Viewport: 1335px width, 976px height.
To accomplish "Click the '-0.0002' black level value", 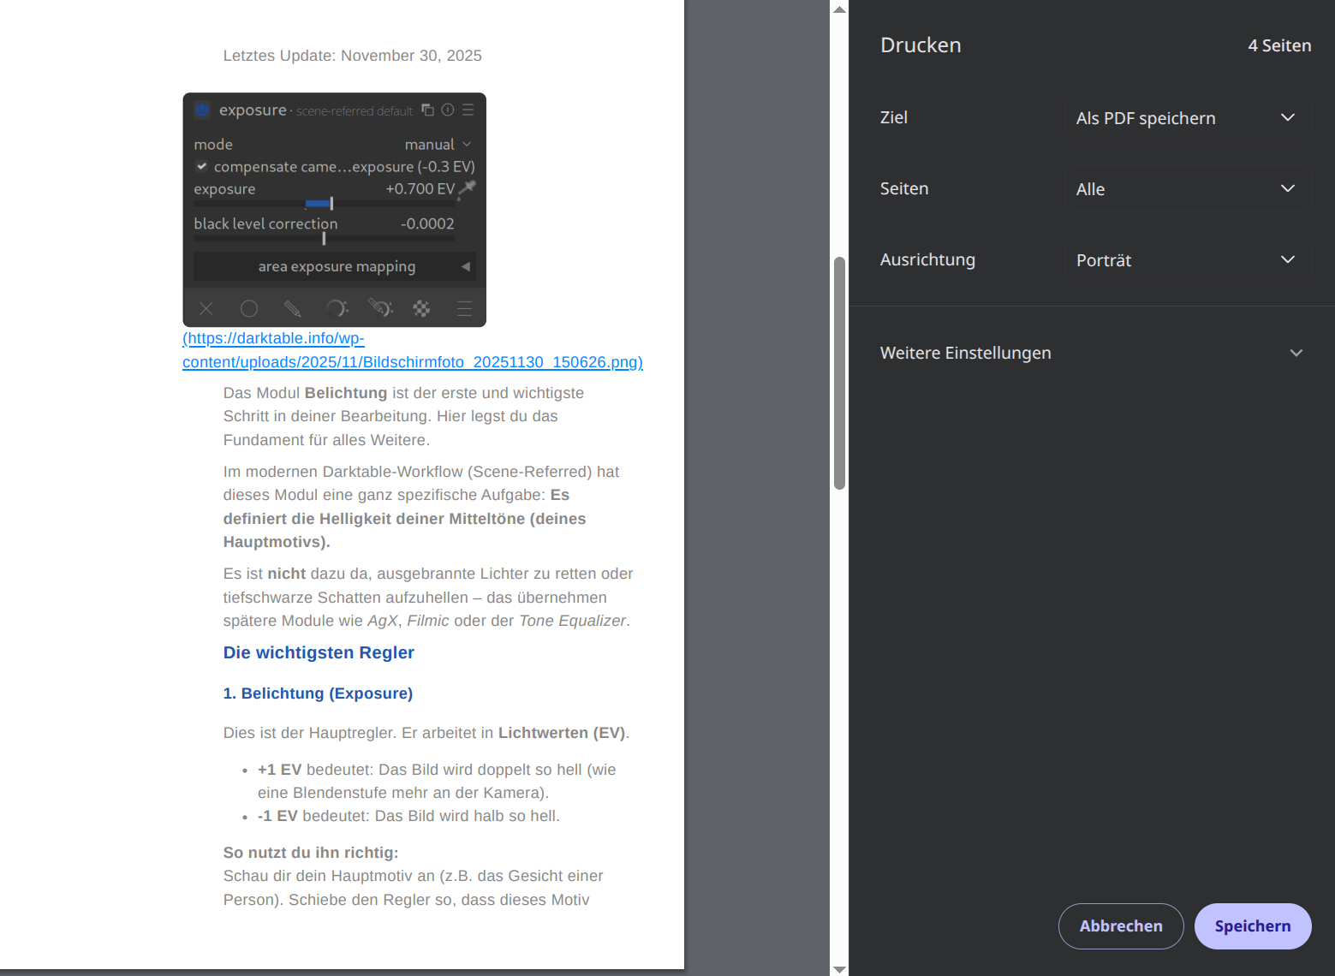I will point(427,223).
